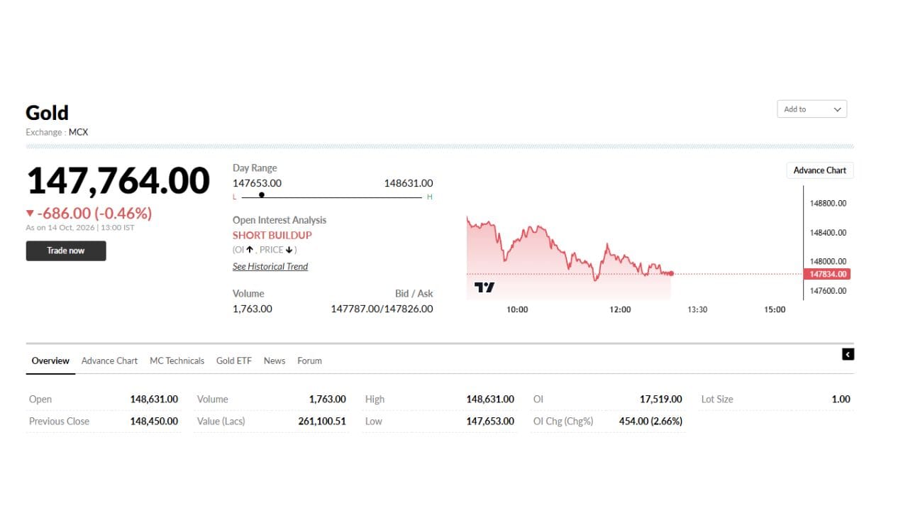This screenshot has height=511, width=908.
Task: Click the Low value 147,653.00 in overview
Action: [x=490, y=421]
